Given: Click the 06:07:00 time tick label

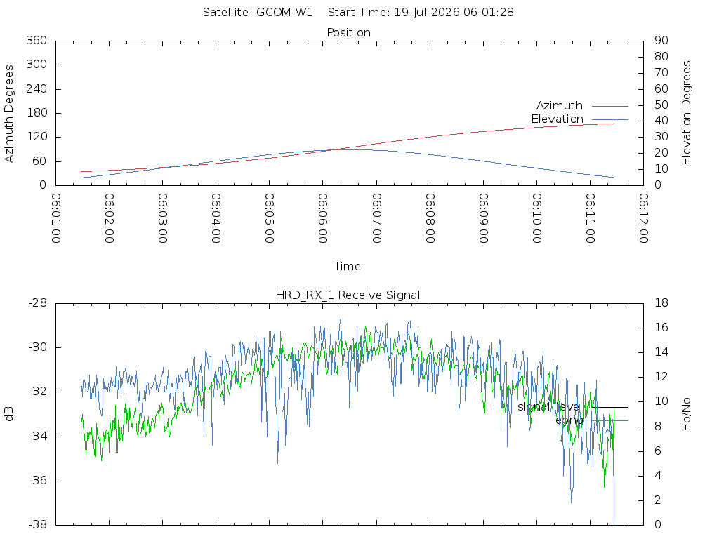Looking at the screenshot, I should click(376, 218).
